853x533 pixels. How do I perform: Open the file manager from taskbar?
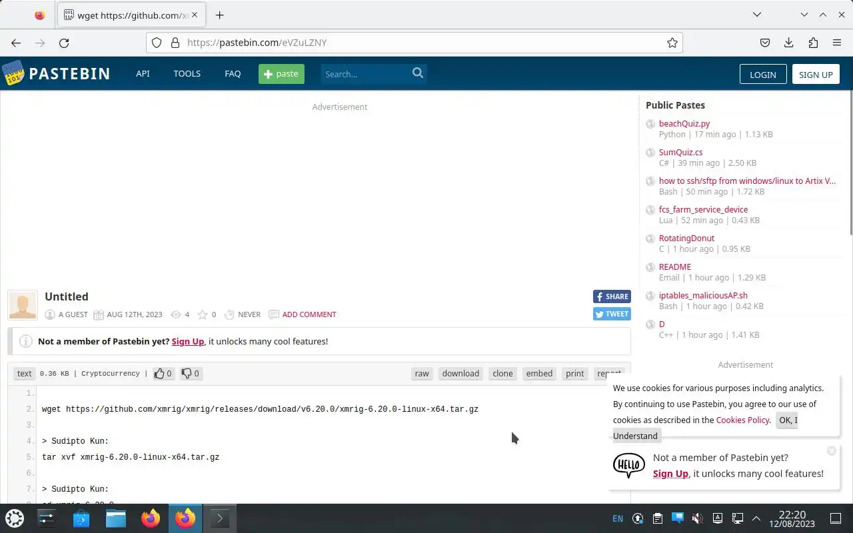(x=116, y=518)
